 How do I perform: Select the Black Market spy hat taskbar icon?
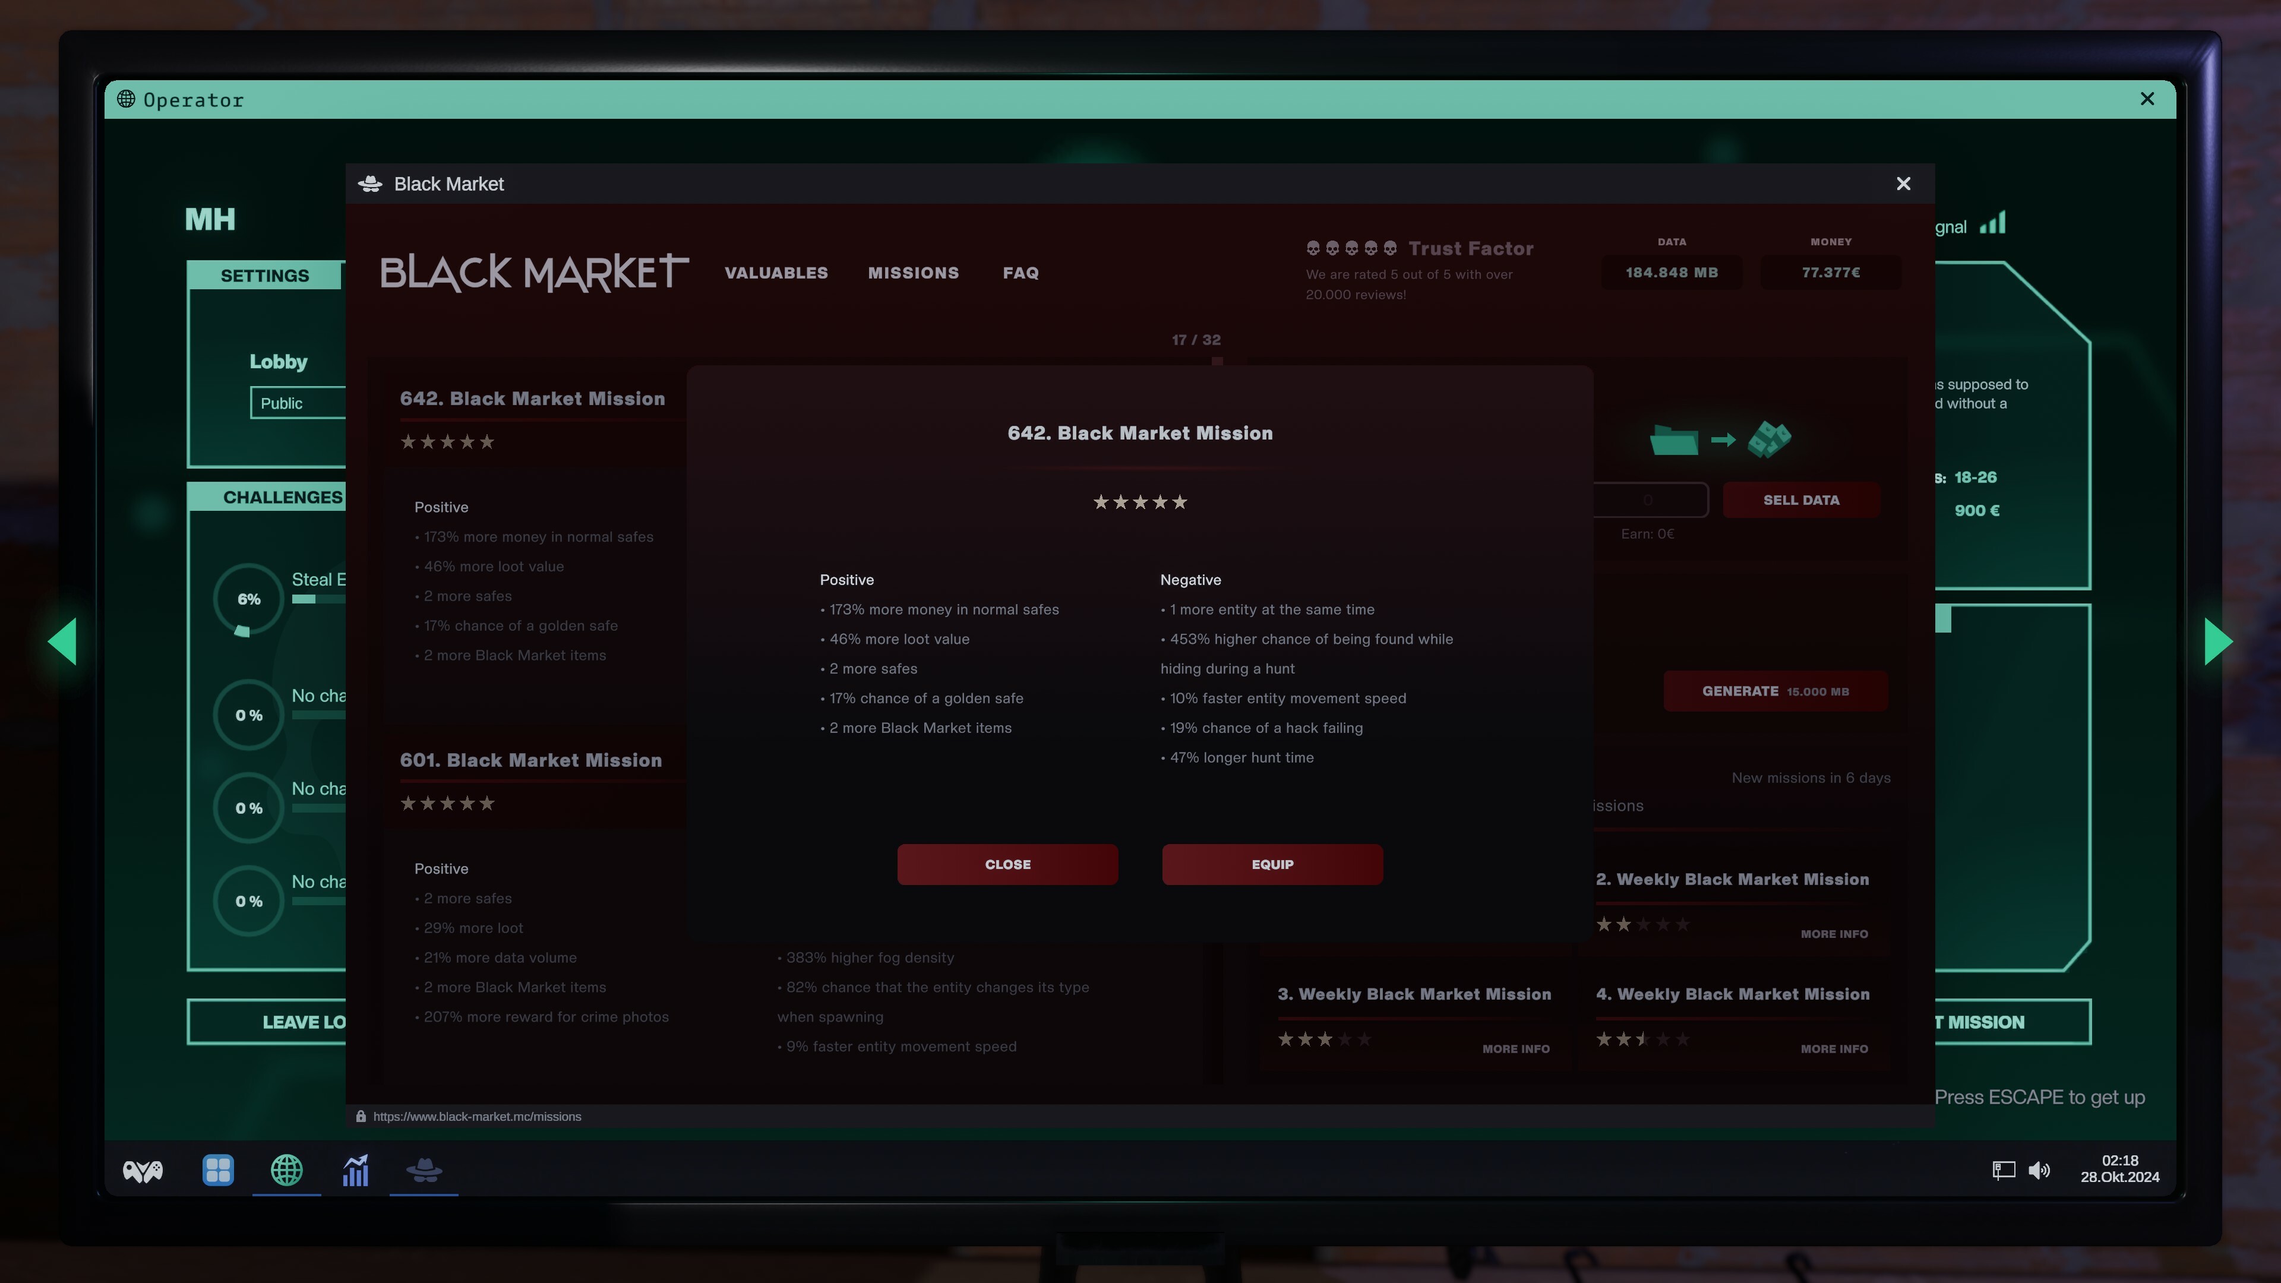tap(424, 1171)
